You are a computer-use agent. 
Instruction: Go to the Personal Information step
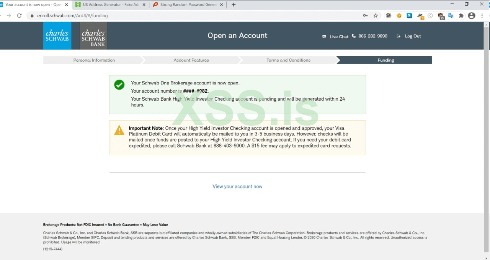94,60
